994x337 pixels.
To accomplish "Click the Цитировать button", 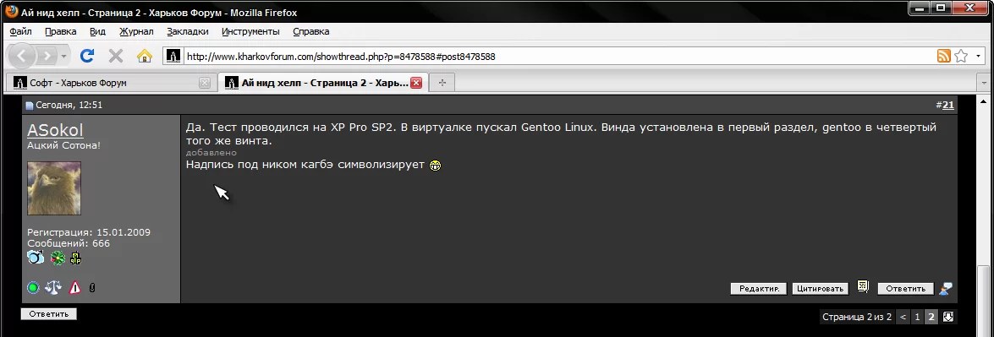I will 820,288.
